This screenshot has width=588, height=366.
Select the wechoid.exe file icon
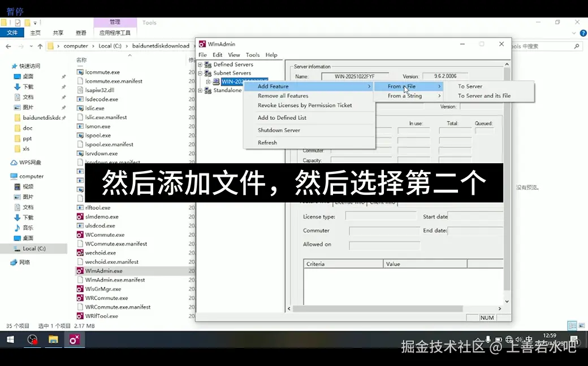point(80,253)
